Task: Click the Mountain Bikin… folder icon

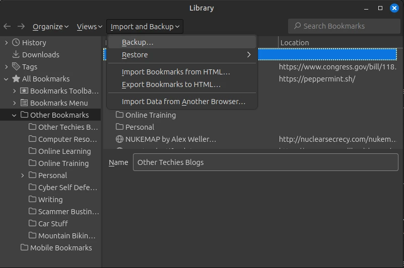Action: [32, 235]
